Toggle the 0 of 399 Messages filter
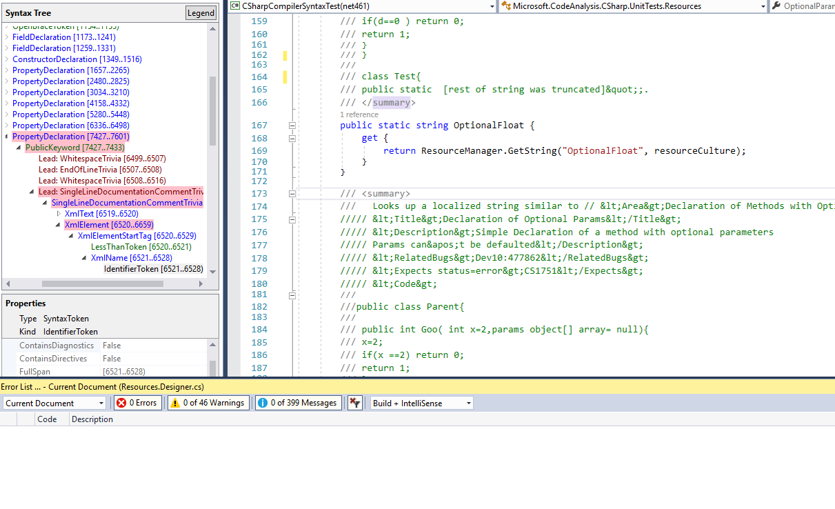835x509 pixels. [x=298, y=403]
